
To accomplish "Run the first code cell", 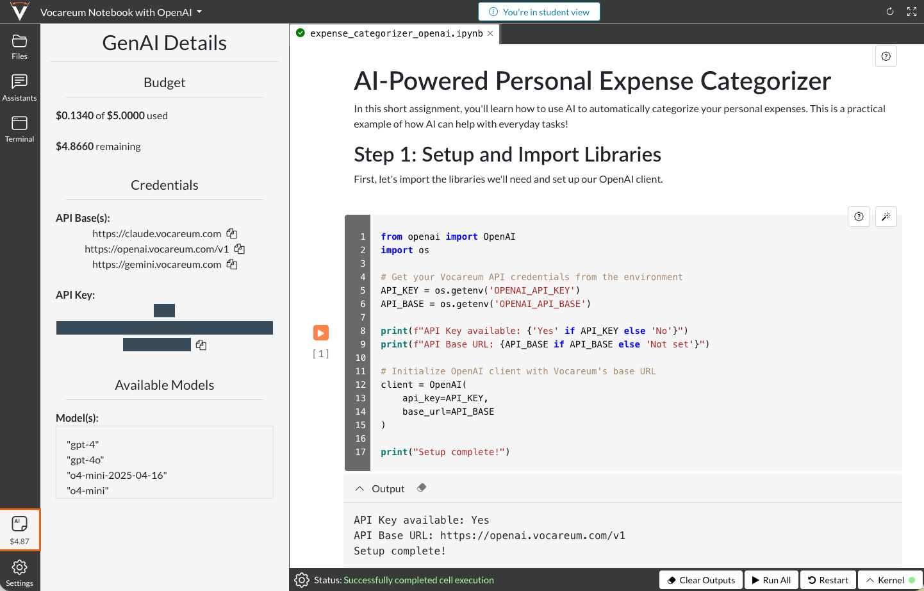I will pos(321,333).
